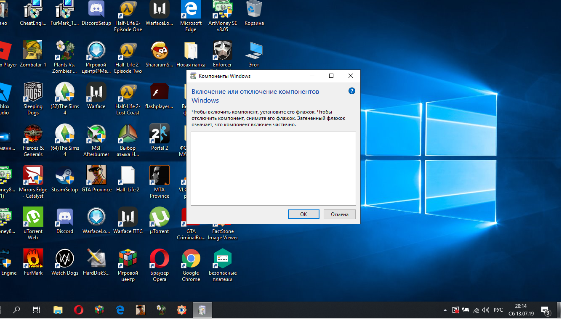This screenshot has width=575, height=323.
Task: Open the FastStone eye icon in taskbar
Action: (x=182, y=310)
